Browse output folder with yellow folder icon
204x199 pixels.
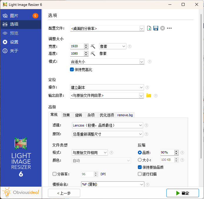[149, 95]
